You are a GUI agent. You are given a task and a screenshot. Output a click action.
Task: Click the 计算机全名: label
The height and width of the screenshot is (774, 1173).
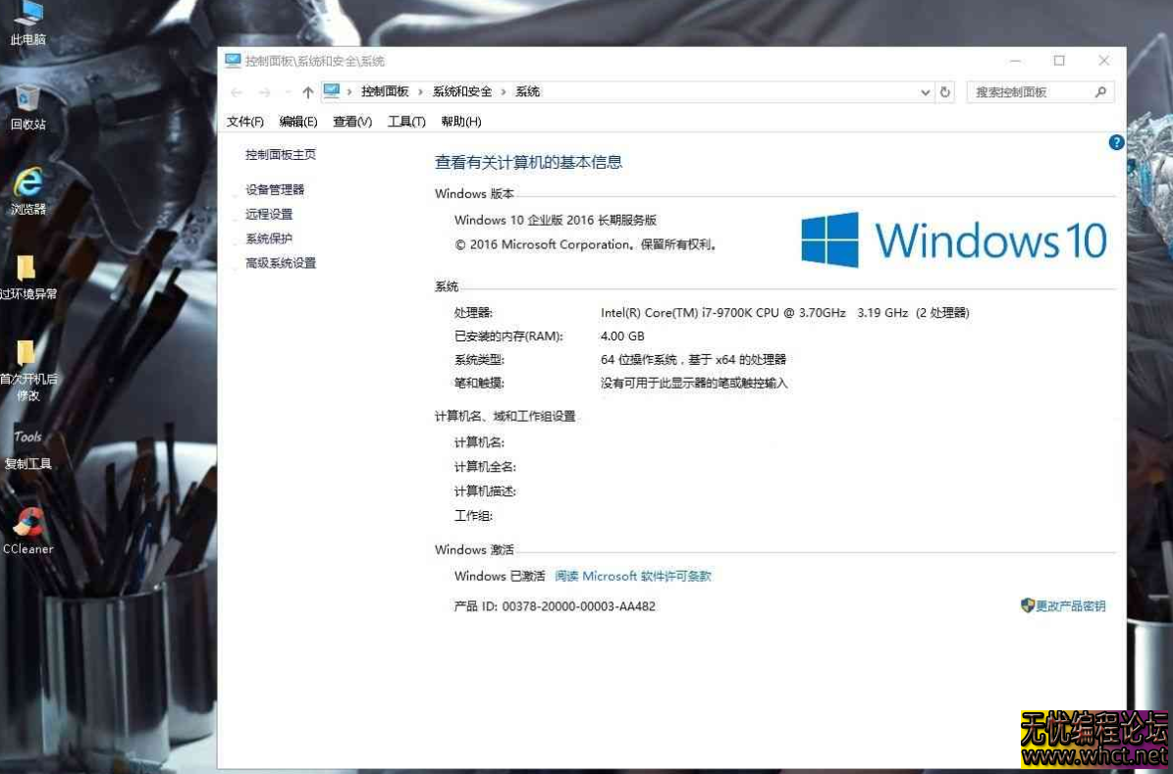point(485,467)
